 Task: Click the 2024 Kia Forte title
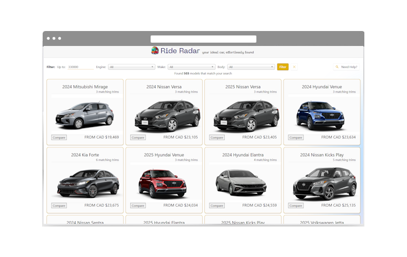point(85,155)
